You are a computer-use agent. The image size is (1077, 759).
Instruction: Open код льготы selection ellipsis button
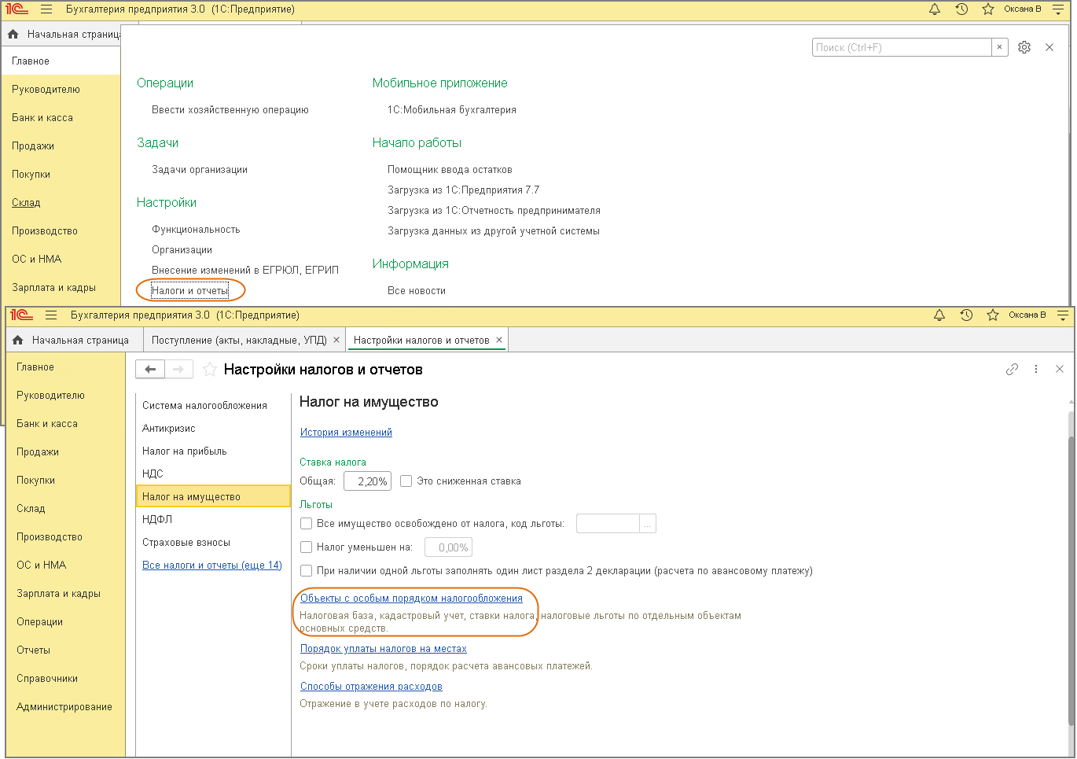pyautogui.click(x=649, y=524)
